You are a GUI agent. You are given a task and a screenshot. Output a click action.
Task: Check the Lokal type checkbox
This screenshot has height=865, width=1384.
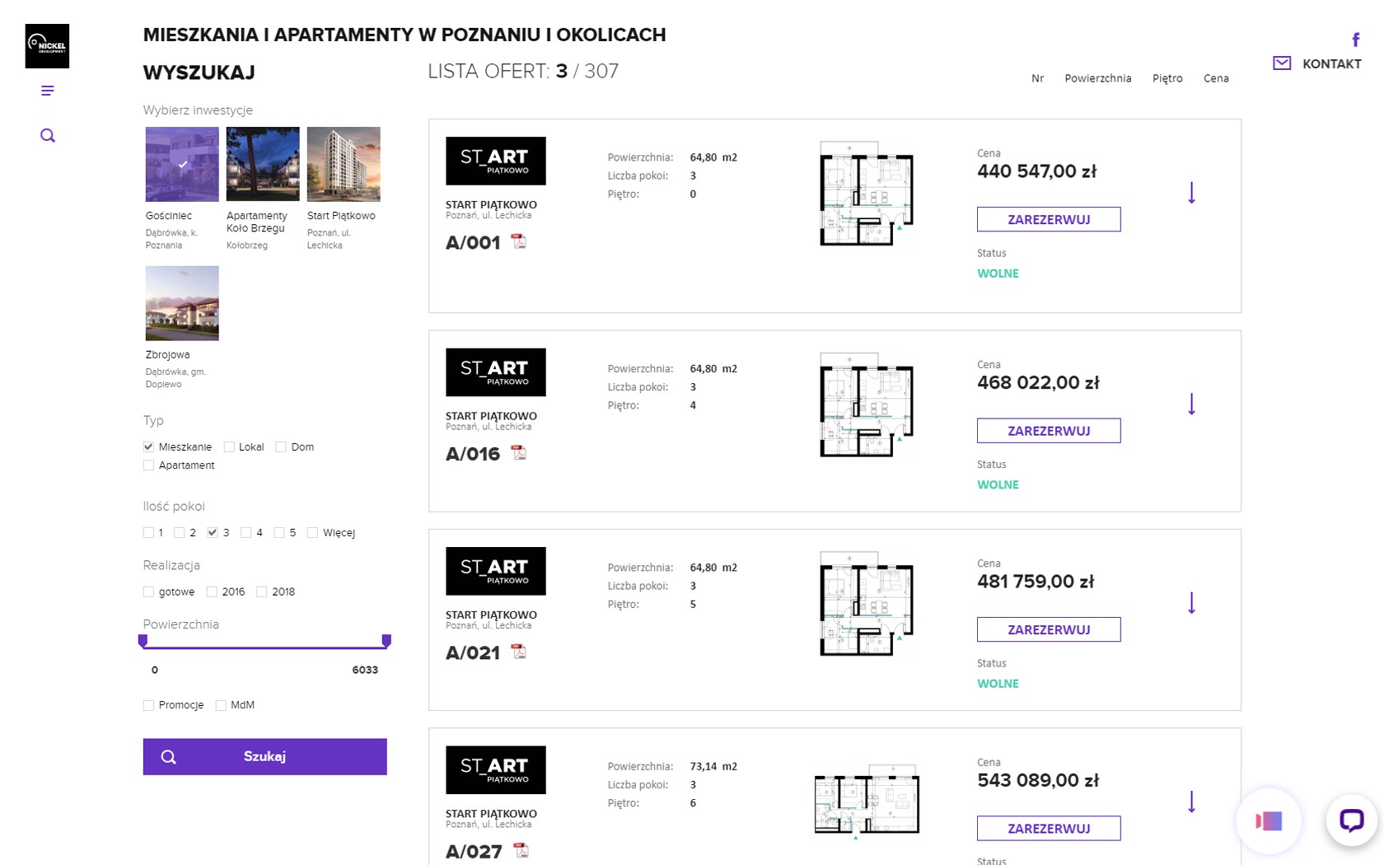(x=230, y=447)
